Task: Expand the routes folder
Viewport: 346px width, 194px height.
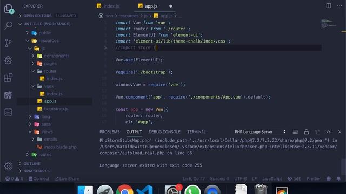Action: click(x=45, y=155)
